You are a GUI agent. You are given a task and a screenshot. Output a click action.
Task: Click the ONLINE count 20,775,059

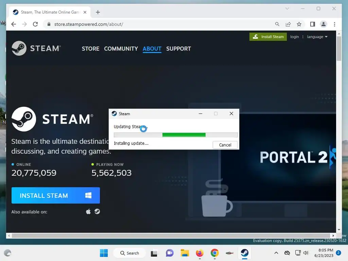click(x=34, y=173)
